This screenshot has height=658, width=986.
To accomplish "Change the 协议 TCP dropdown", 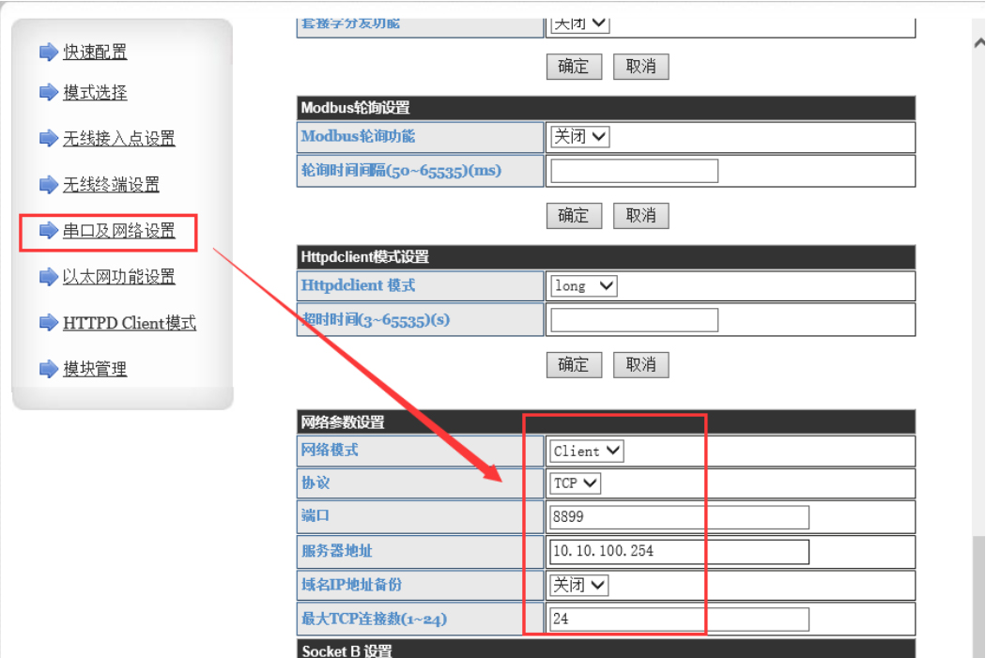I will [x=576, y=483].
